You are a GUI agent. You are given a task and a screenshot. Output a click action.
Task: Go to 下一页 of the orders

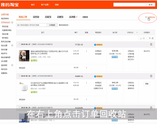tap(151, 38)
